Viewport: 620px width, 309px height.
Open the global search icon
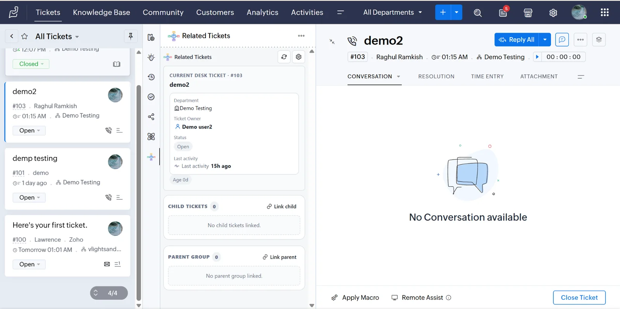click(477, 13)
